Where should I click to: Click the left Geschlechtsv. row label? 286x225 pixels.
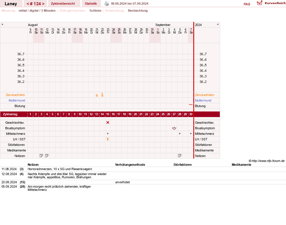pos(15,123)
